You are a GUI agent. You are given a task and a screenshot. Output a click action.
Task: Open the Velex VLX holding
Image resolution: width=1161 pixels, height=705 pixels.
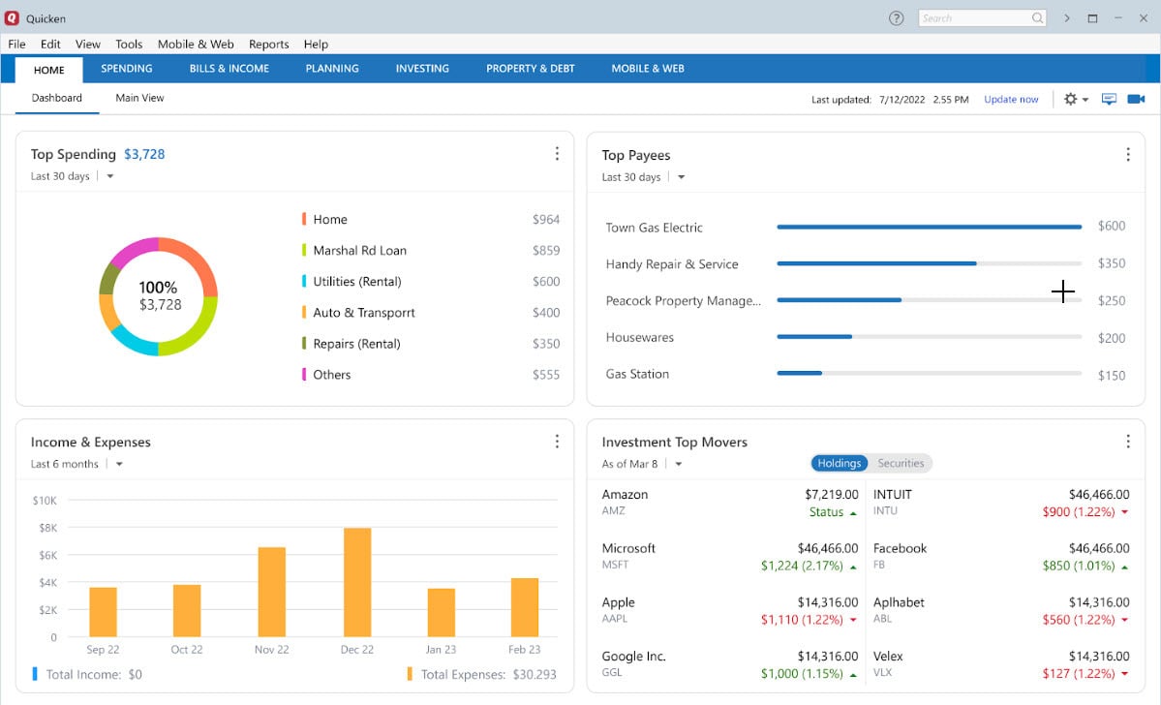tap(1001, 665)
